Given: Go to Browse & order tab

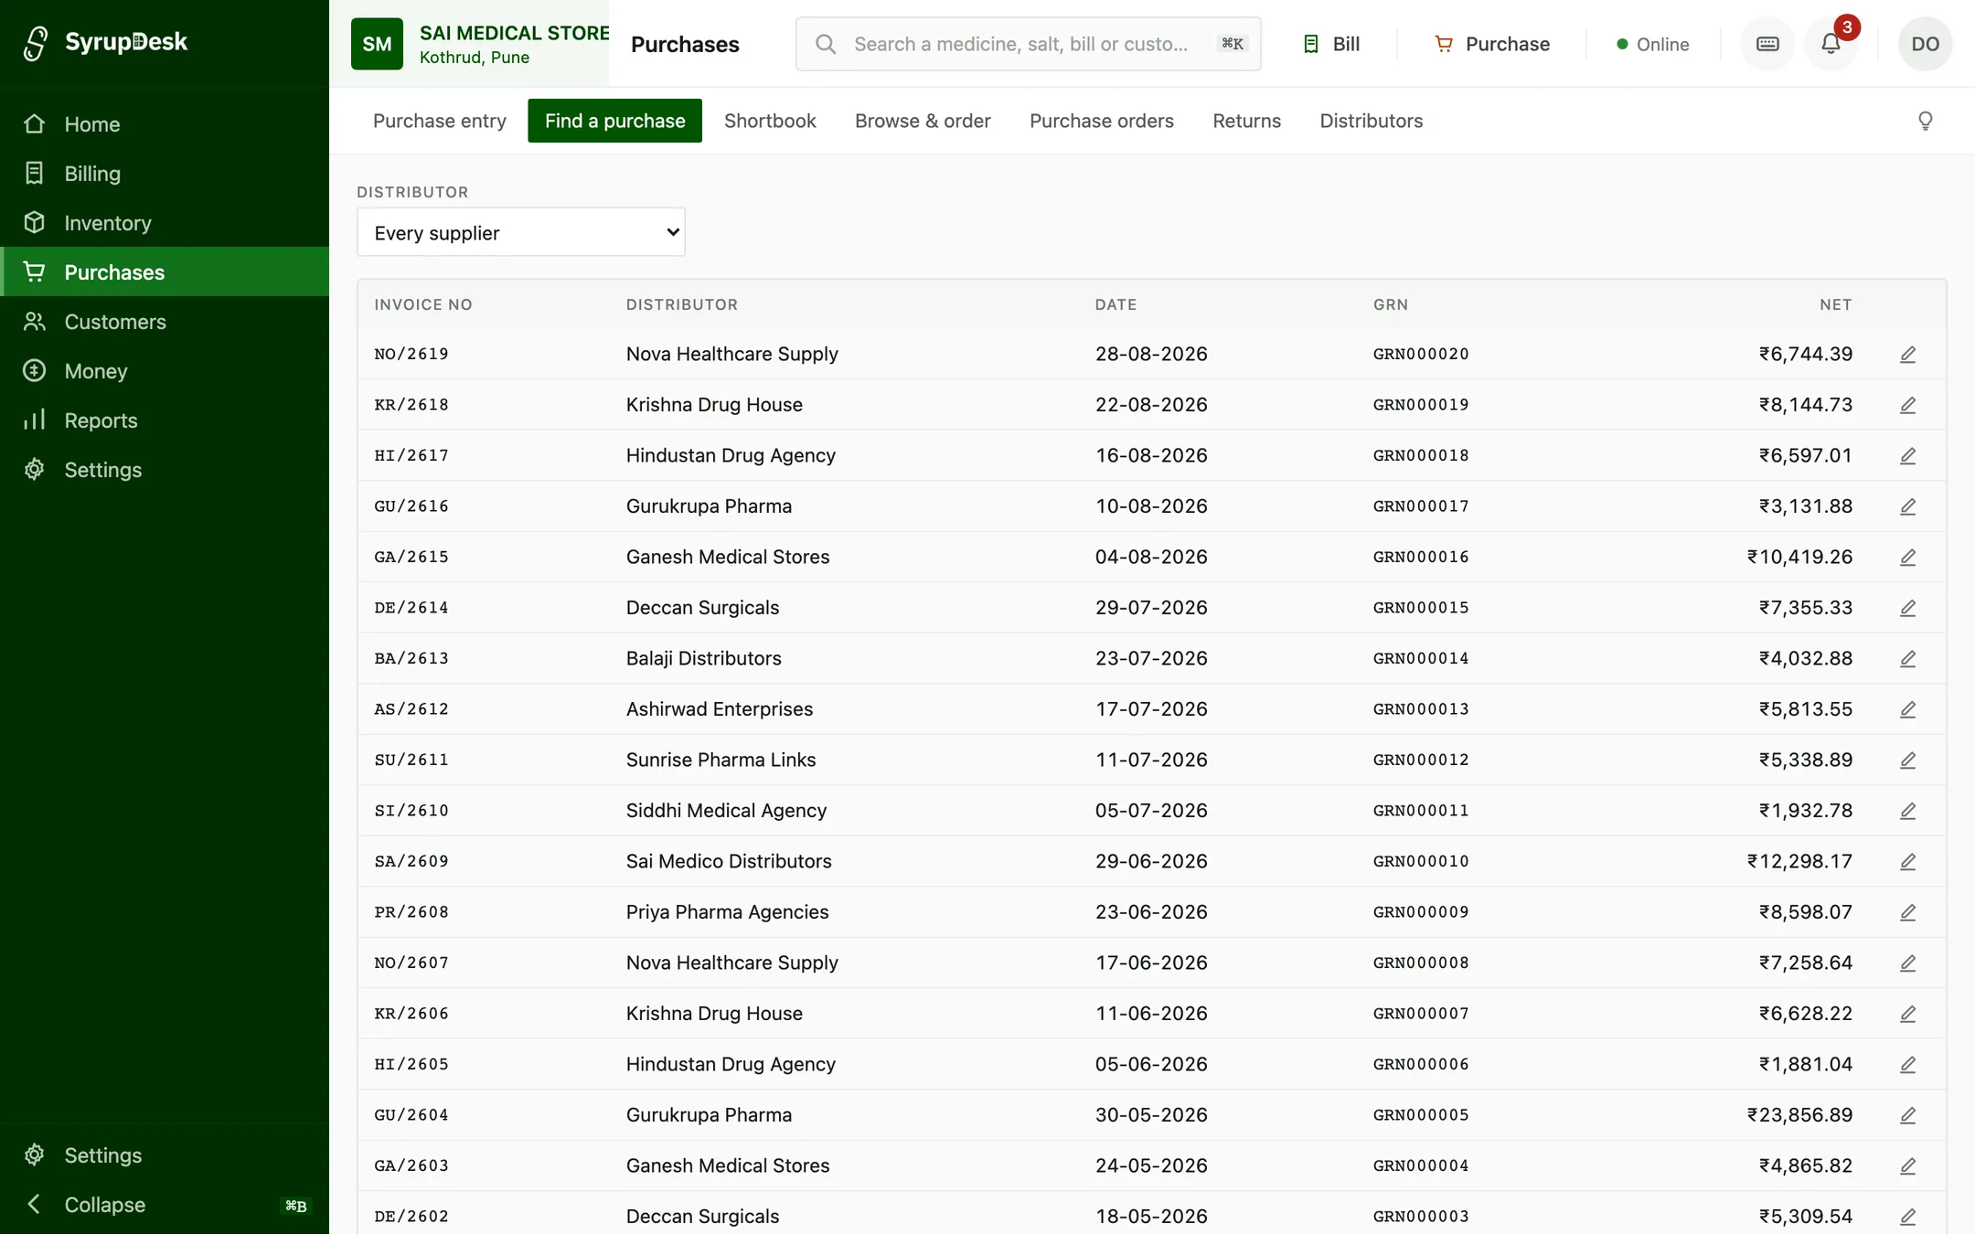Looking at the screenshot, I should pos(923,121).
